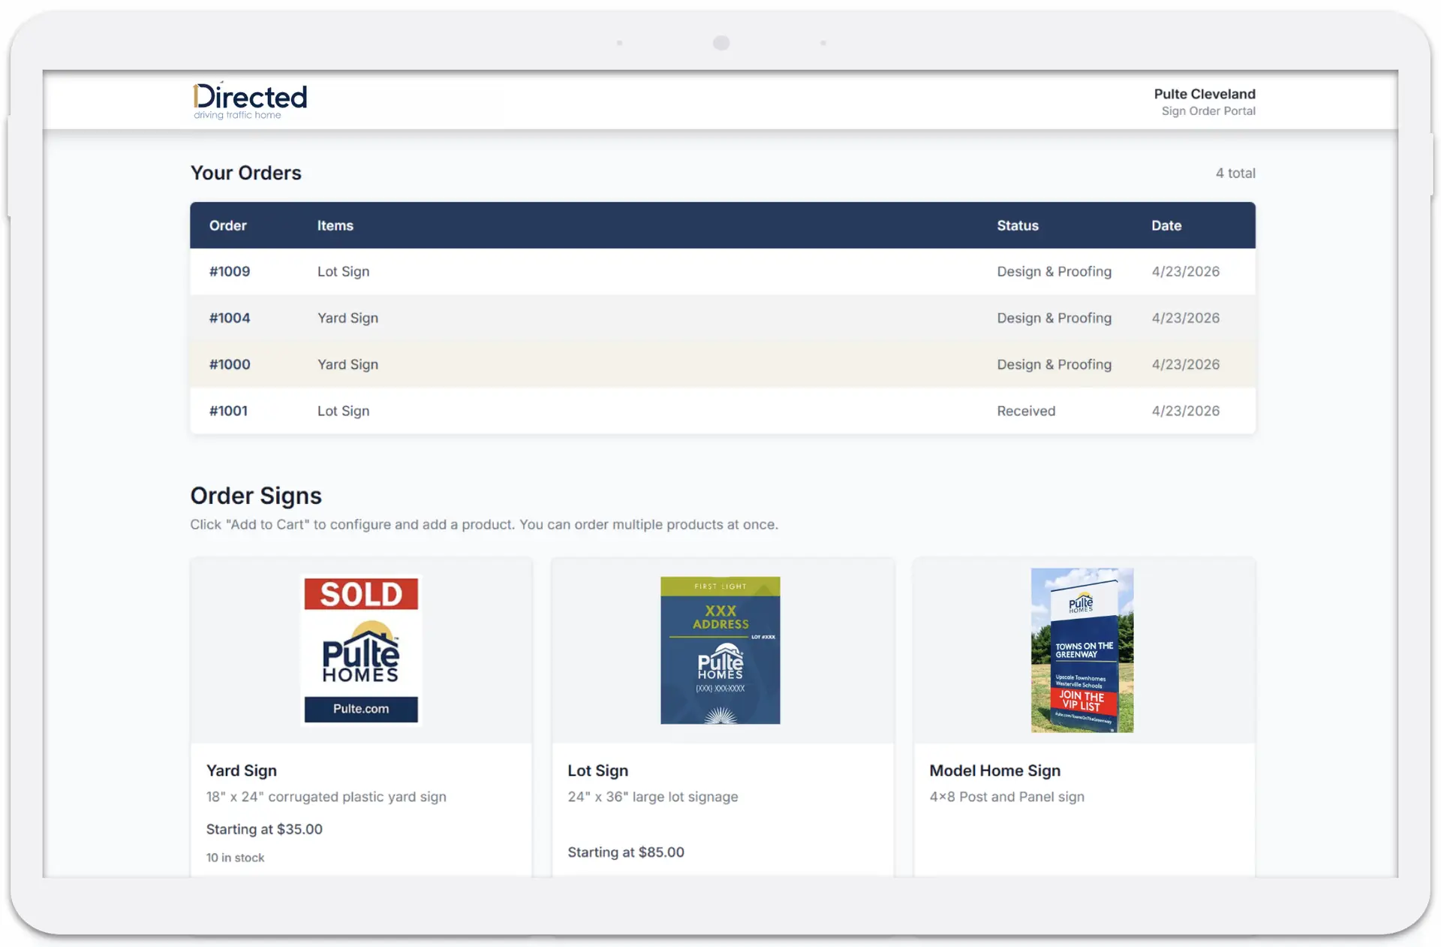Click the Directed logo in the header

pyautogui.click(x=249, y=101)
